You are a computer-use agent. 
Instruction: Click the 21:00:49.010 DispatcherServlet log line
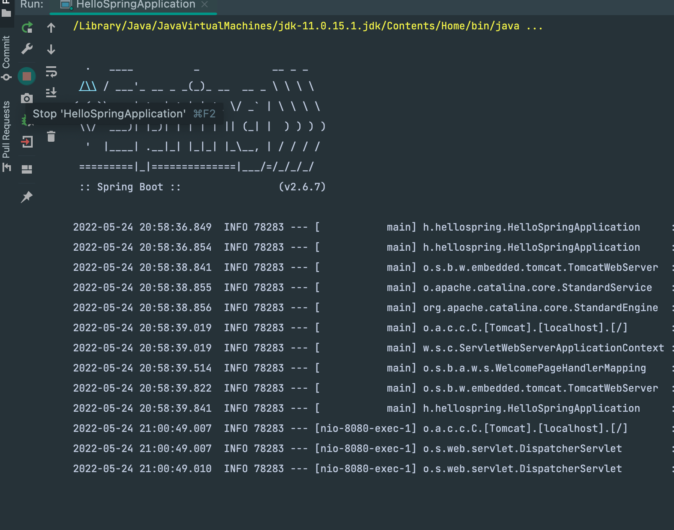click(x=373, y=469)
